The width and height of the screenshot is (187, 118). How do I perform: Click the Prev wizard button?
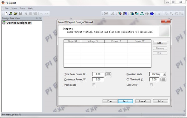click(x=110, y=101)
